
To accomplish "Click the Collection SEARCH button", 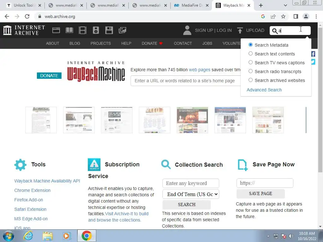I will 187,205.
